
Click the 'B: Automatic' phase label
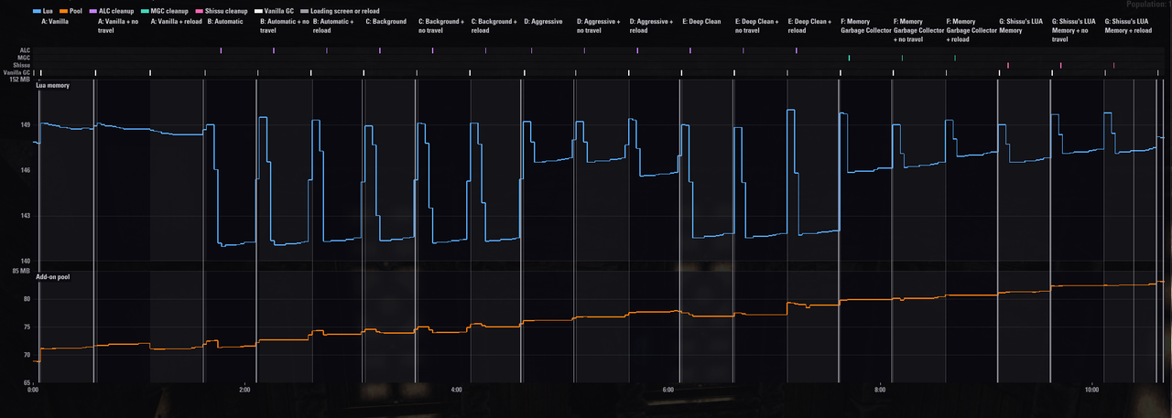point(225,21)
